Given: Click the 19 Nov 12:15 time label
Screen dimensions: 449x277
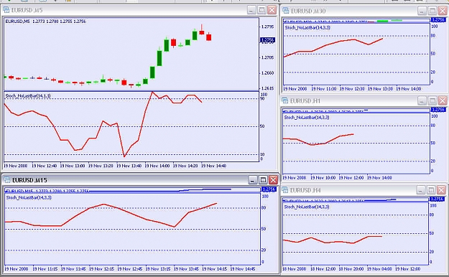Looking at the screenshot, I should coord(102,268).
